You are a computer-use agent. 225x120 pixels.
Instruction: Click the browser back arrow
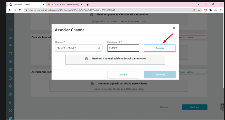tap(10, 10)
